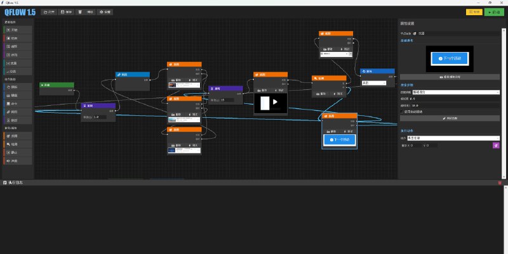The image size is (508, 254).
Task: Click the Open file icon in top toolbar
Action: pos(49,12)
